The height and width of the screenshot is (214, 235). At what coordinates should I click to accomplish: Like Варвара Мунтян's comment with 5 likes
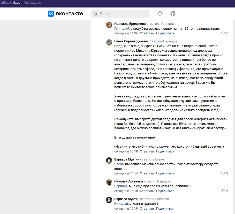click(223, 173)
